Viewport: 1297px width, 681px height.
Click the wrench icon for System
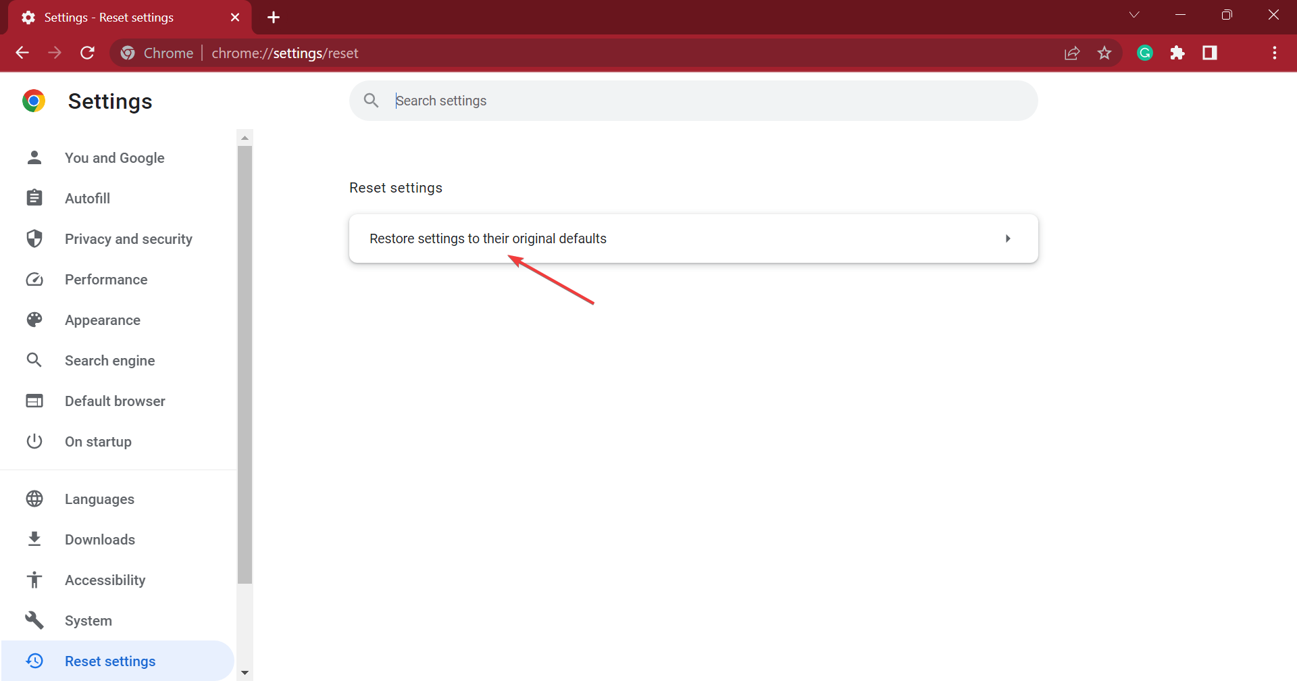(34, 620)
